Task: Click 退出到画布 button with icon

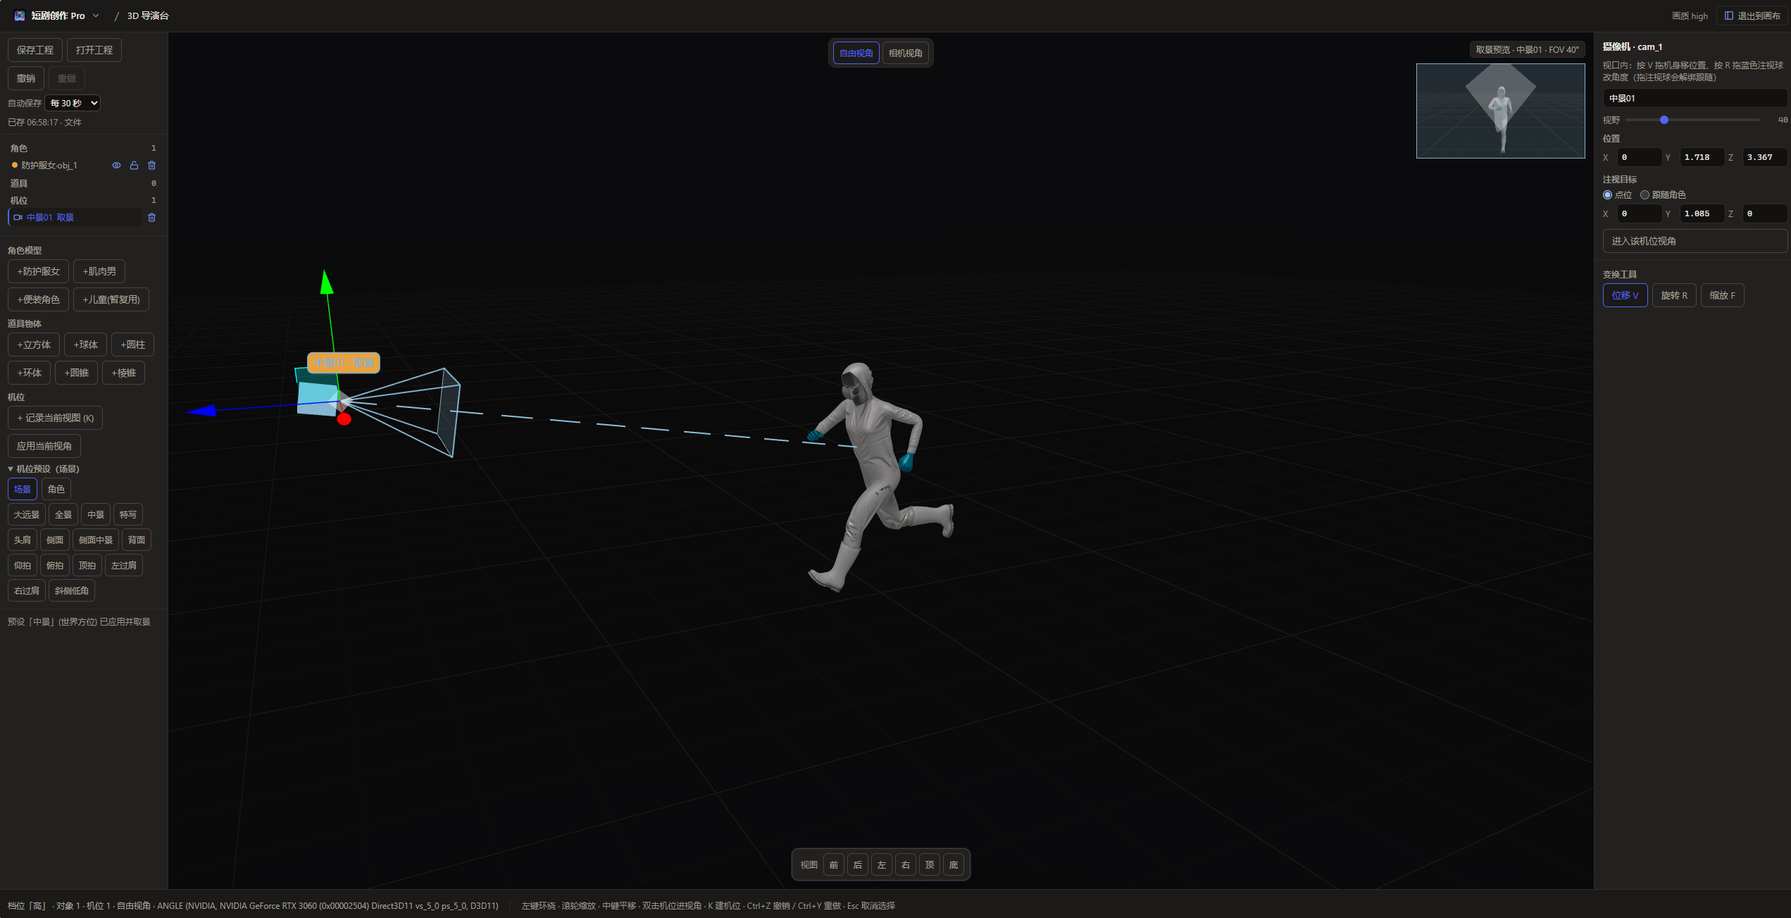Action: (1752, 15)
